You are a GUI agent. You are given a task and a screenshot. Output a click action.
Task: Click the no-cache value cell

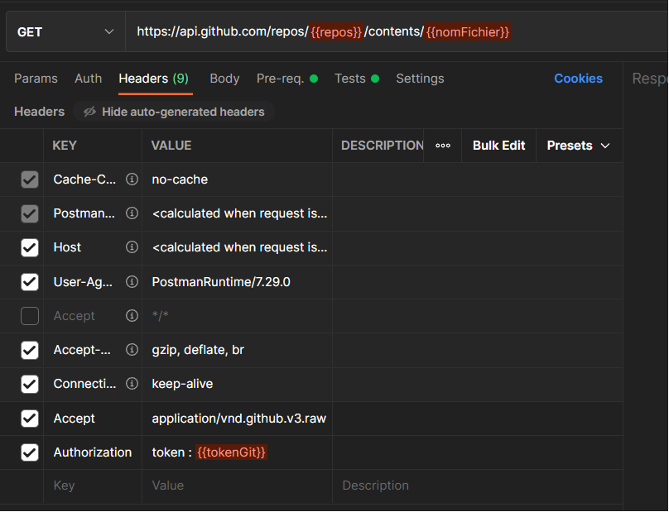pyautogui.click(x=238, y=179)
